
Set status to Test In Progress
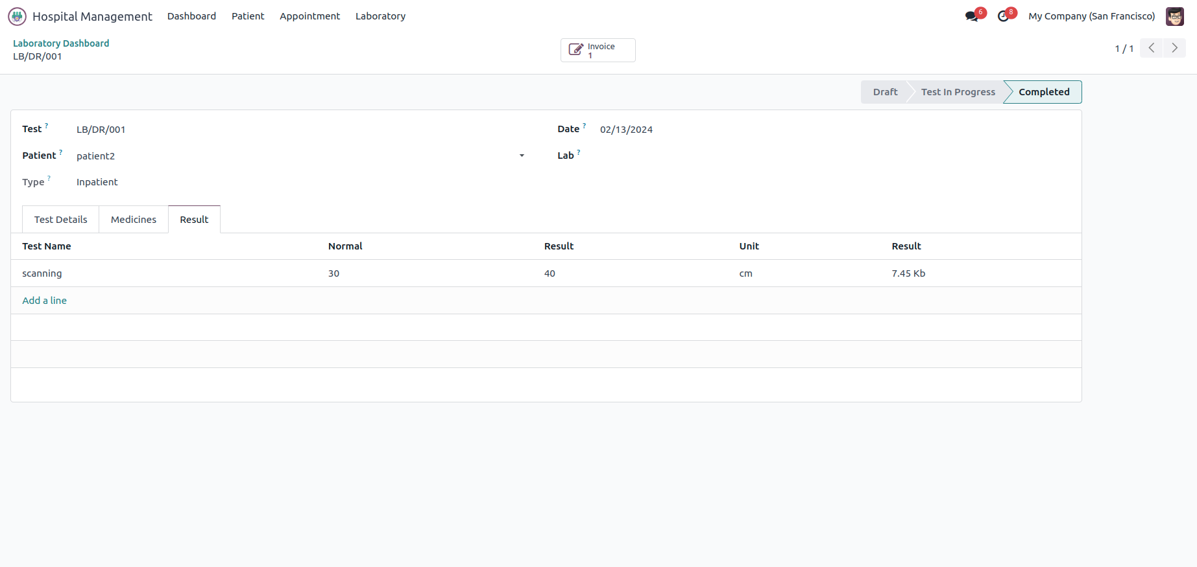pos(958,92)
